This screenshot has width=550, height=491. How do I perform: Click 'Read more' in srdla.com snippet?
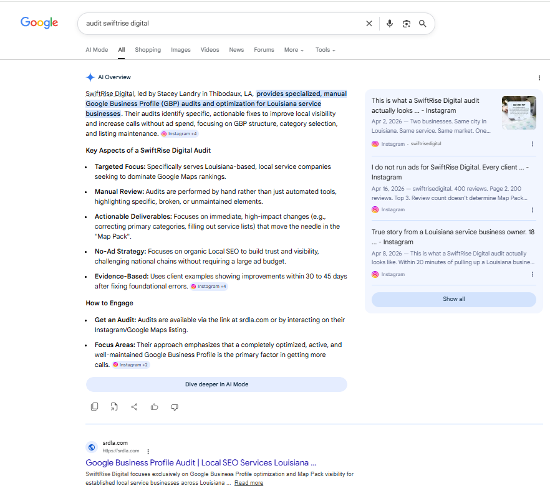(249, 483)
